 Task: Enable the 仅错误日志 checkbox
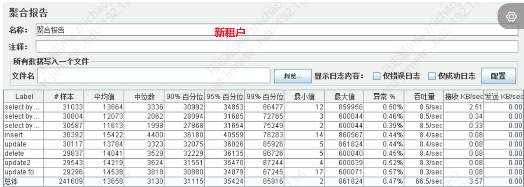click(377, 76)
